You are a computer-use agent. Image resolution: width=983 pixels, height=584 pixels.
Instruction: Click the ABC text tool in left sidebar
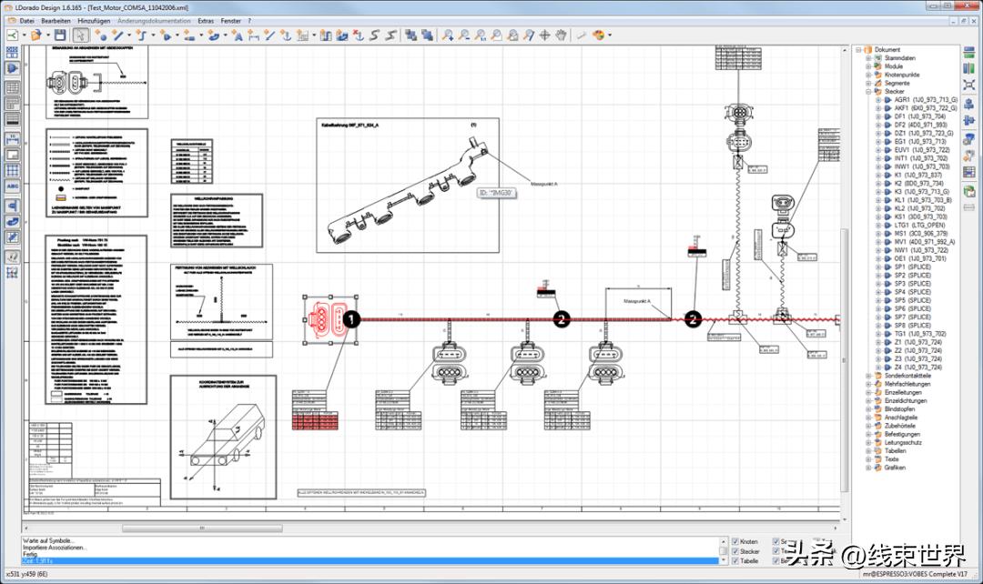tap(13, 186)
